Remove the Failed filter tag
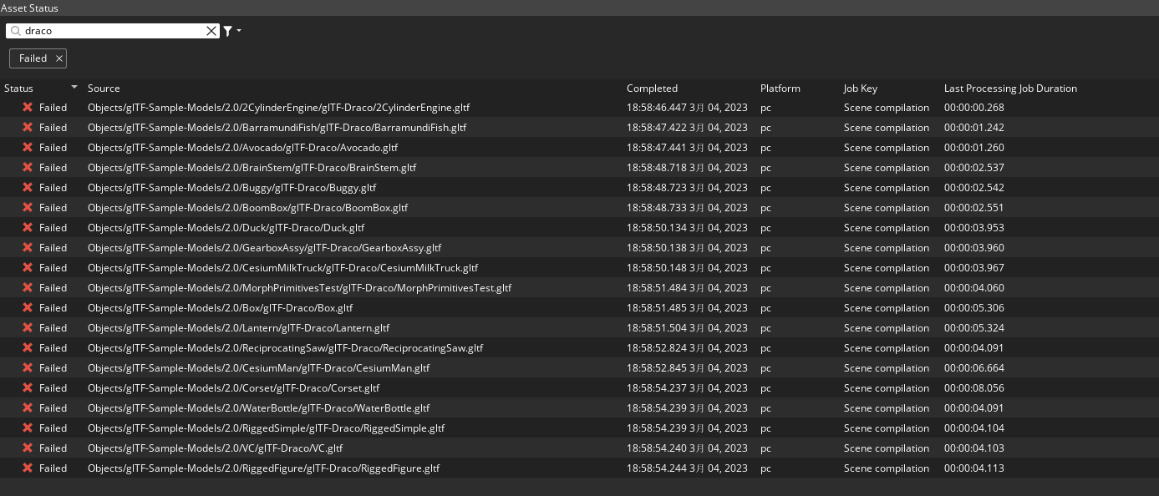1159x496 pixels. pyautogui.click(x=58, y=58)
